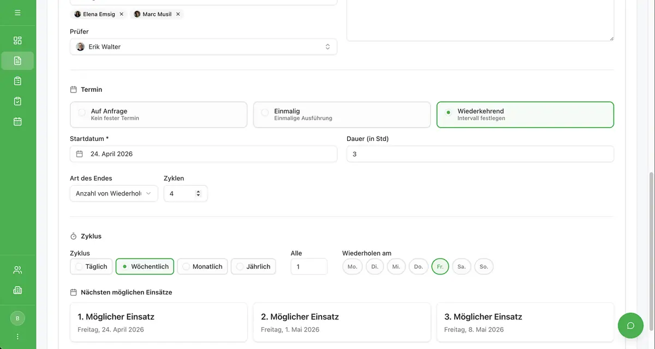The height and width of the screenshot is (349, 655).
Task: Open the sidebar hamburger menu
Action: click(17, 11)
